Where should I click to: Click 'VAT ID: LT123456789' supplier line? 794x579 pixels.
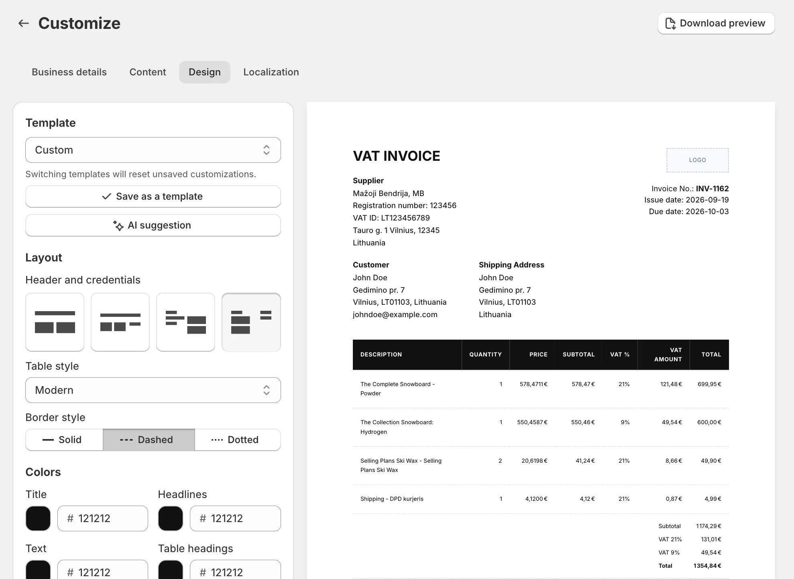pos(391,218)
